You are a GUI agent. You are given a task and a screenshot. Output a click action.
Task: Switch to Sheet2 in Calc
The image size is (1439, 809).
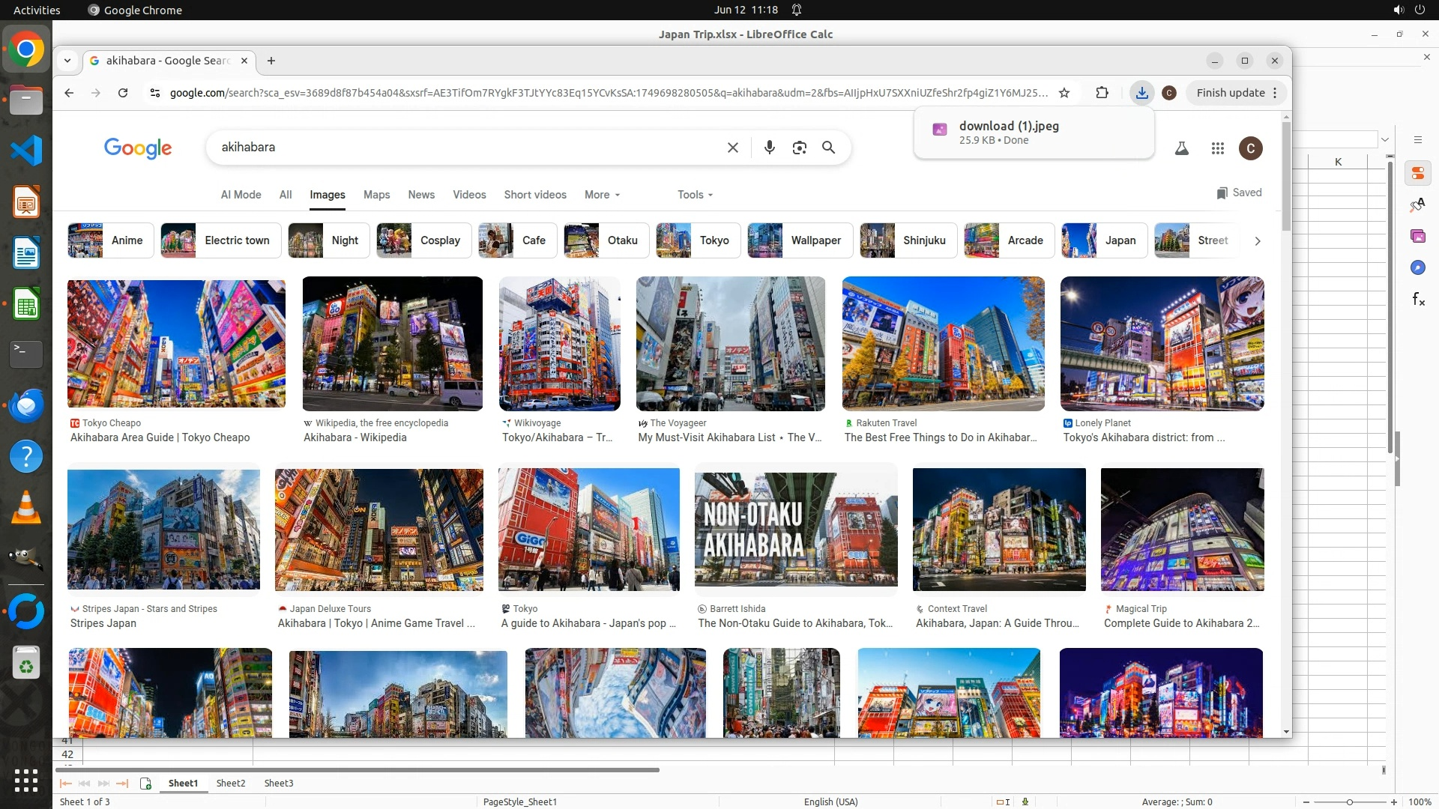pyautogui.click(x=231, y=783)
